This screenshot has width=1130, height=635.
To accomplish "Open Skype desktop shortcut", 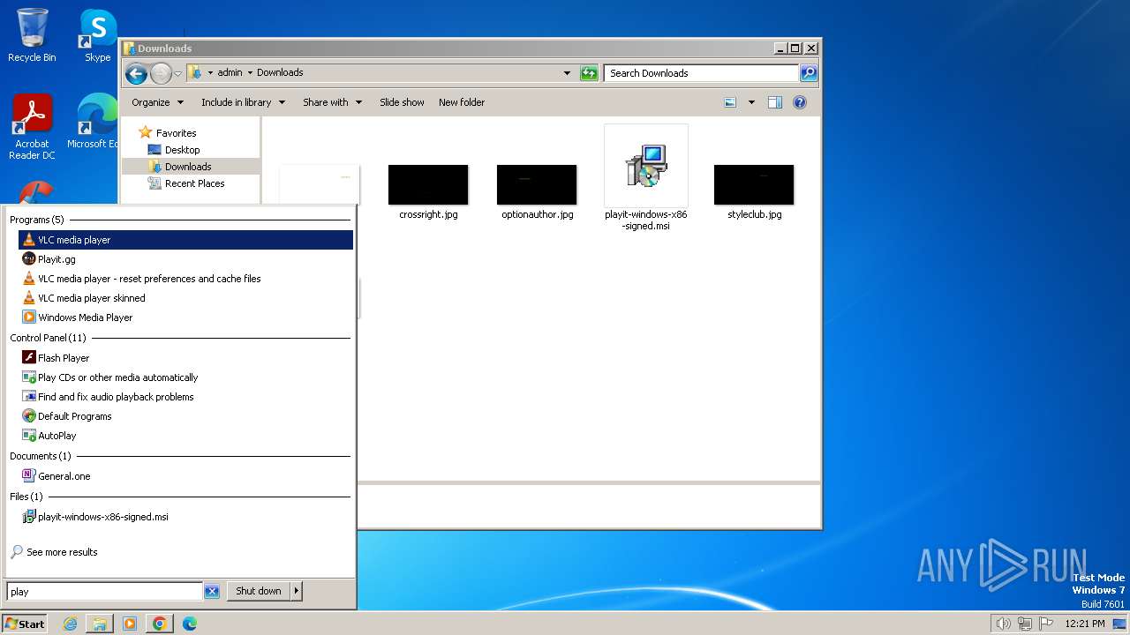I will point(97,35).
